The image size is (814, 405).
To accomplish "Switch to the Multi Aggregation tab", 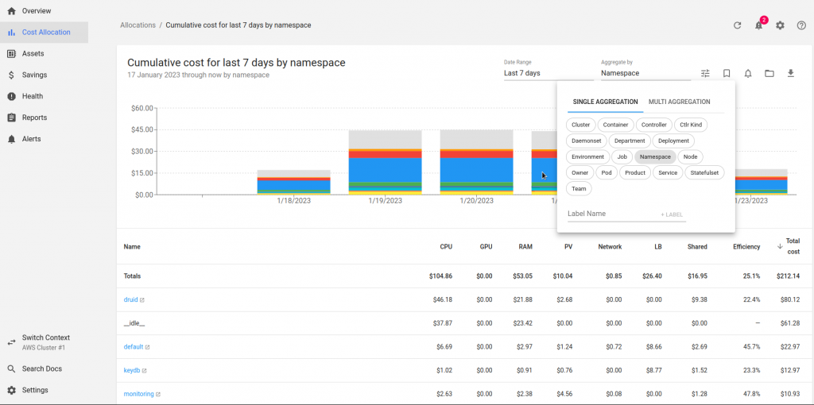I will pyautogui.click(x=679, y=102).
